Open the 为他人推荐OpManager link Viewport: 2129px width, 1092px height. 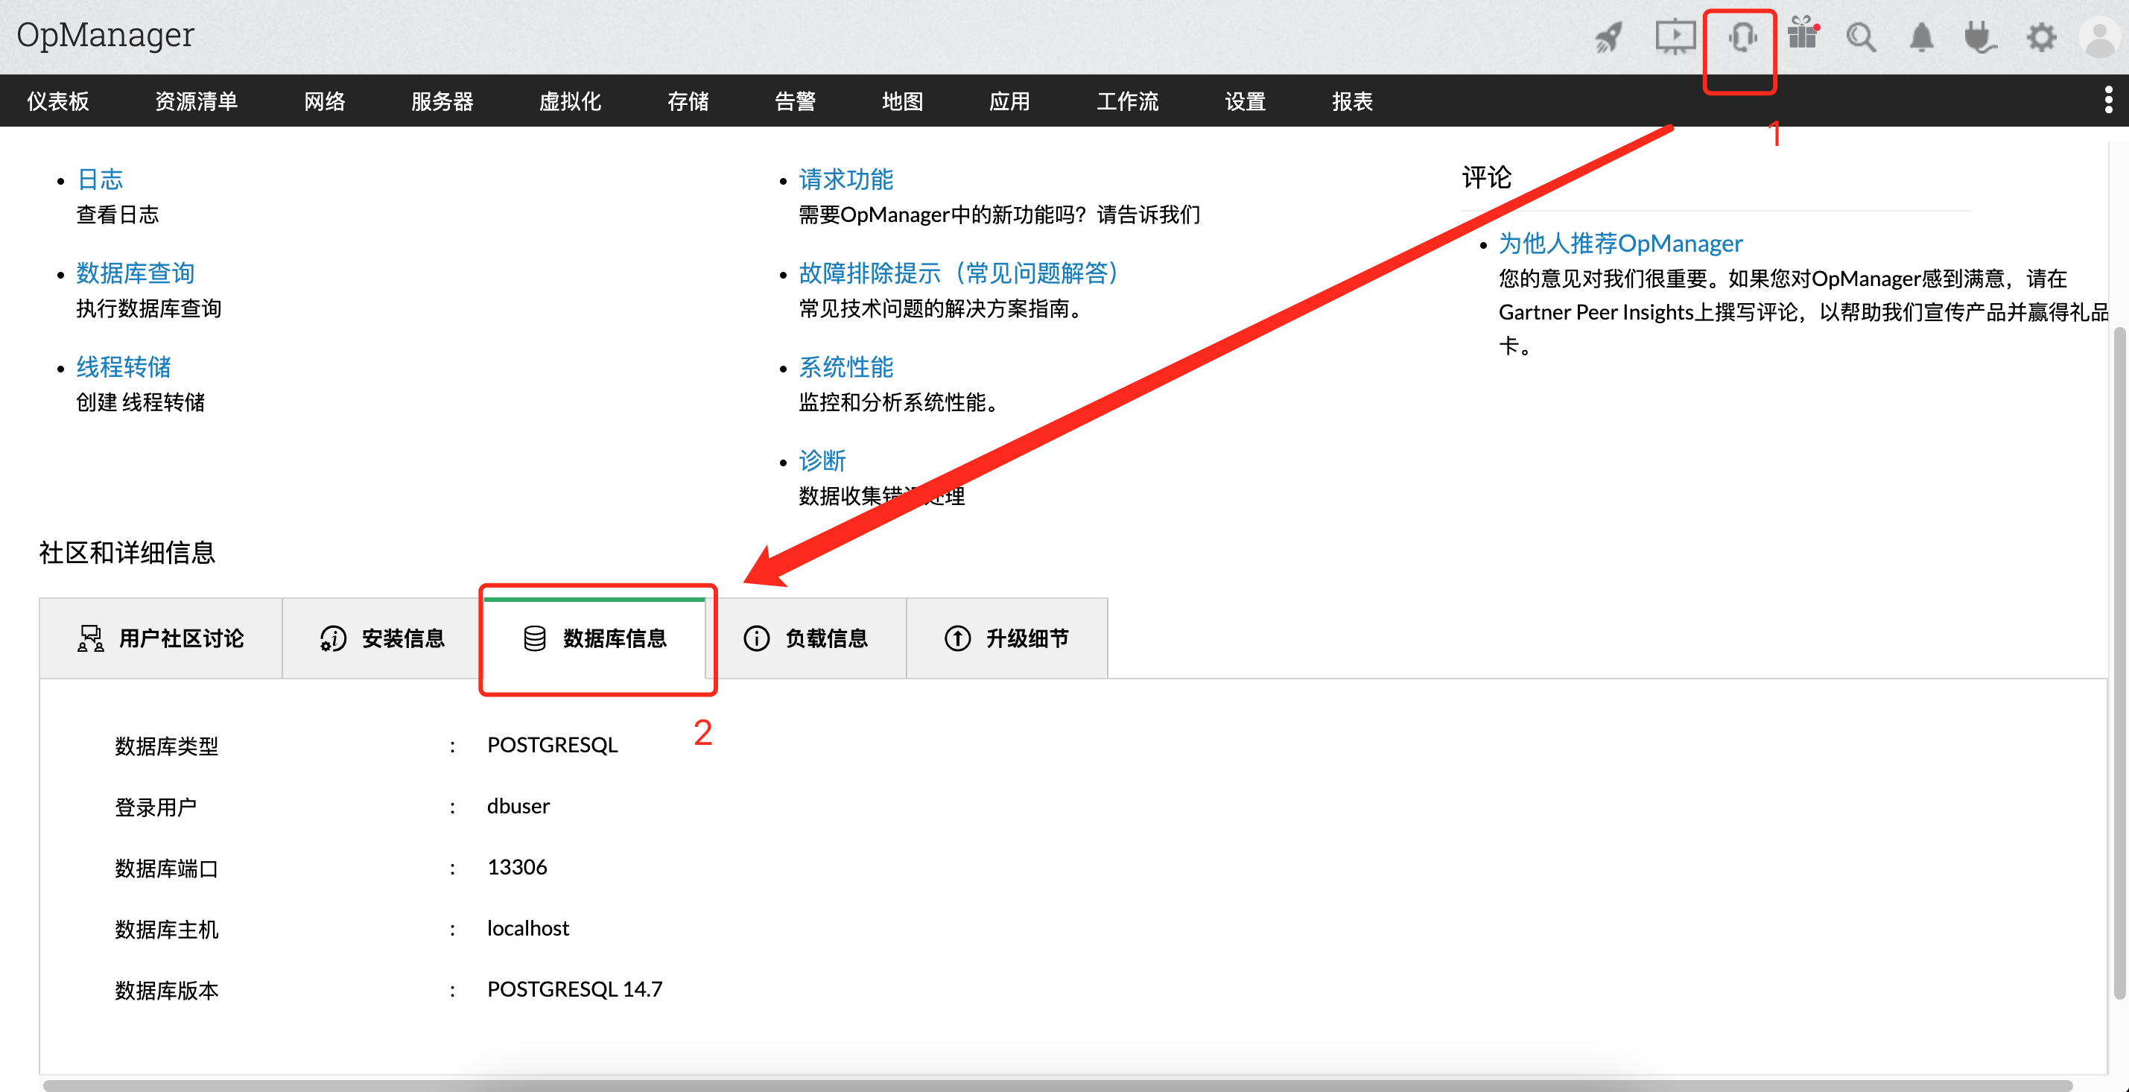pos(1621,243)
